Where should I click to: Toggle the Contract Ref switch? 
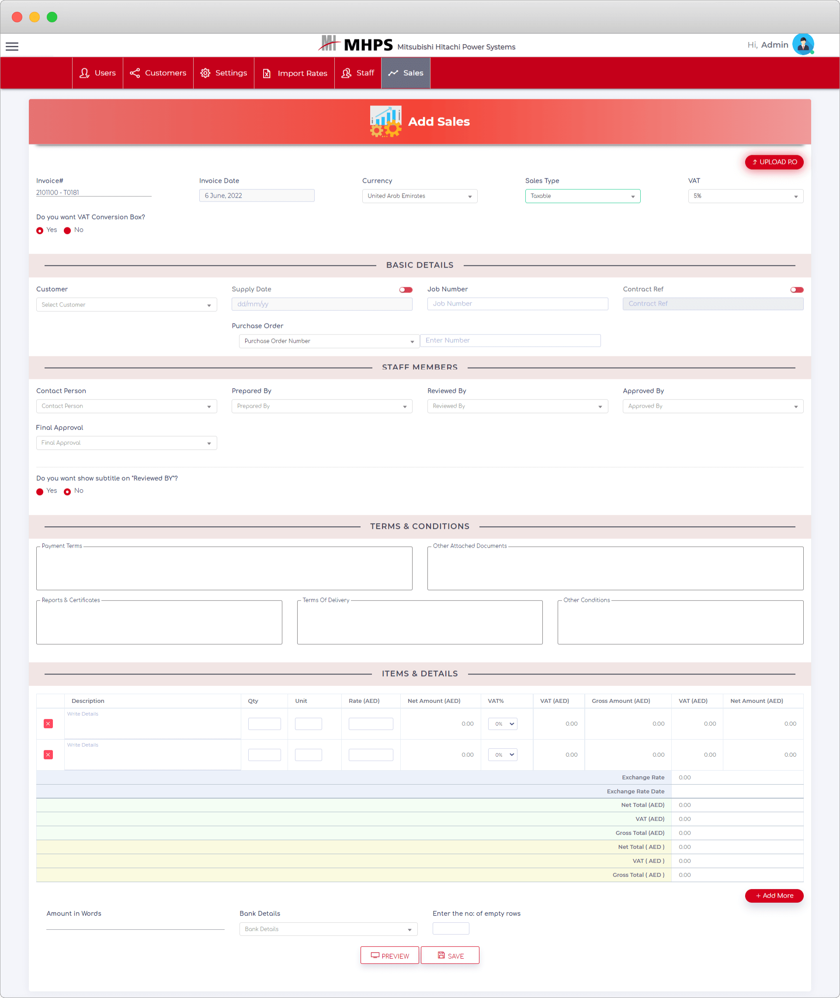click(797, 290)
